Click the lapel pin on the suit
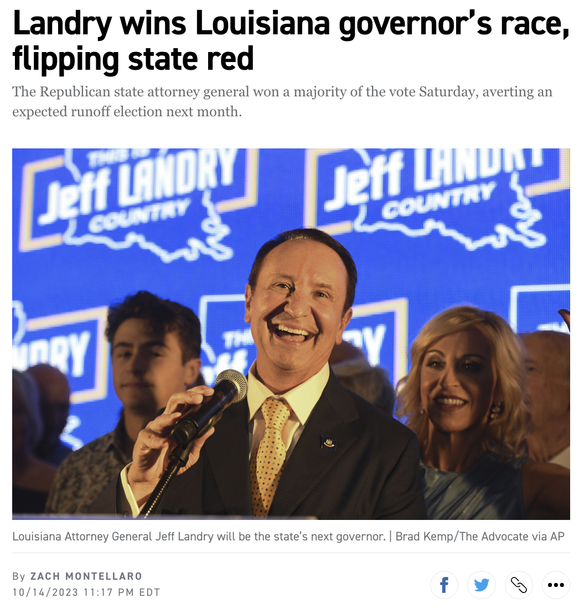 329,442
